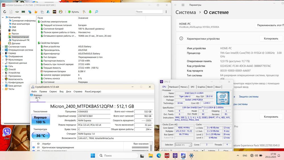Image resolution: width=284 pixels, height=160 pixels.
Task: Open the notification bell in system tray
Action: click(279, 155)
